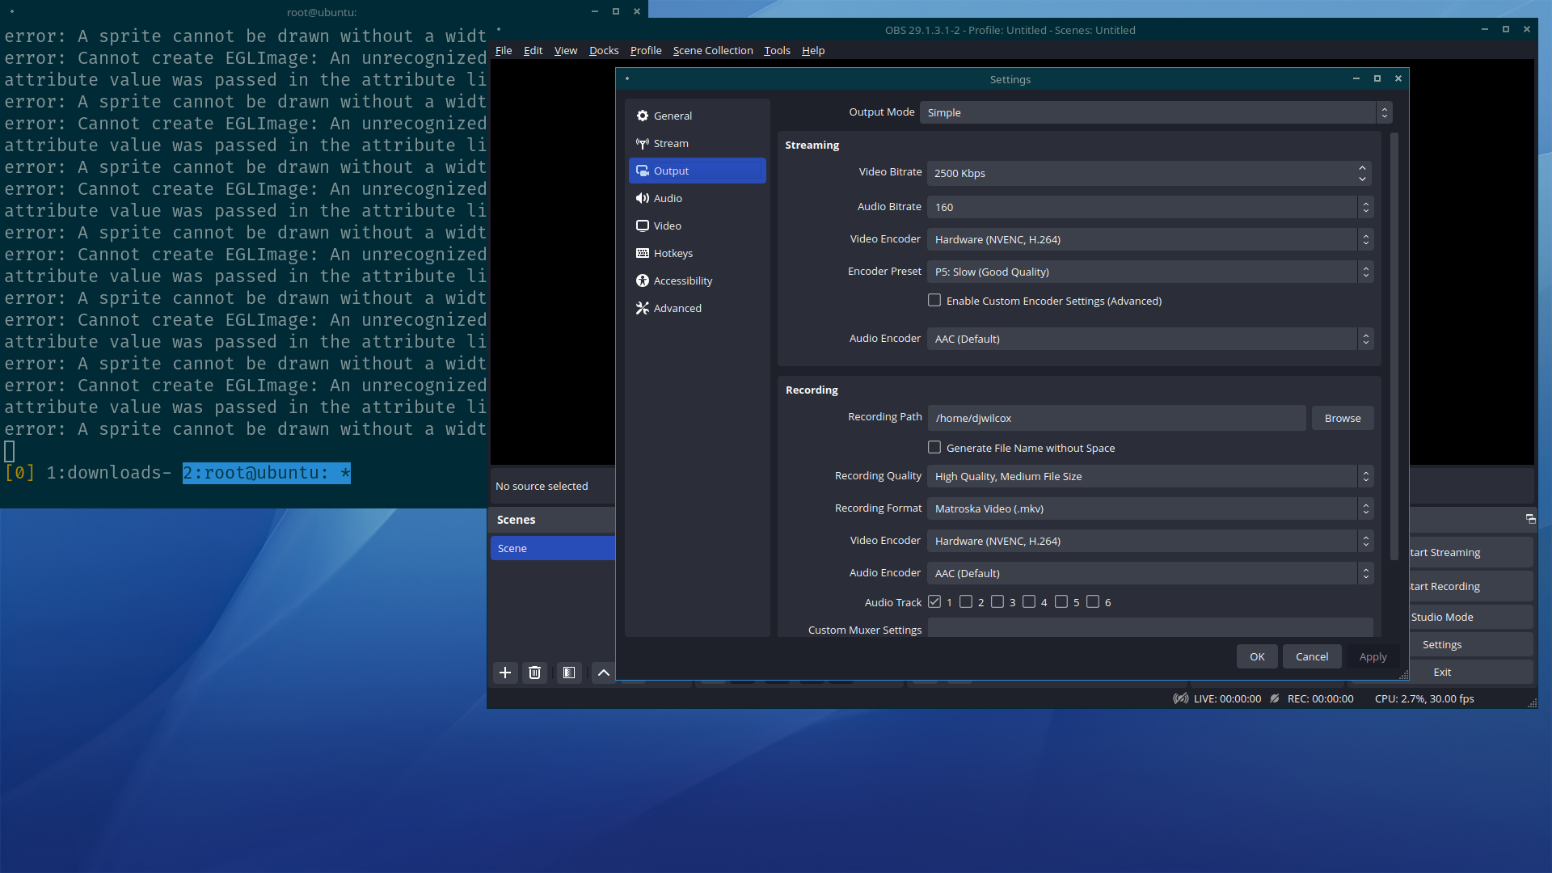Viewport: 1552px width, 873px height.
Task: Click OK in Settings dialog
Action: (x=1257, y=656)
